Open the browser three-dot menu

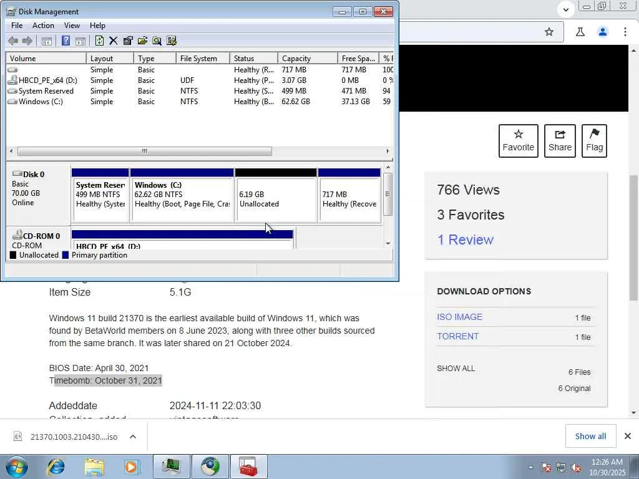click(625, 32)
